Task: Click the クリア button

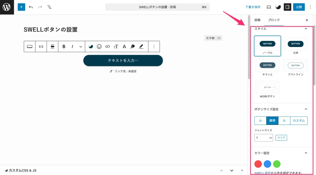Action: (x=281, y=138)
